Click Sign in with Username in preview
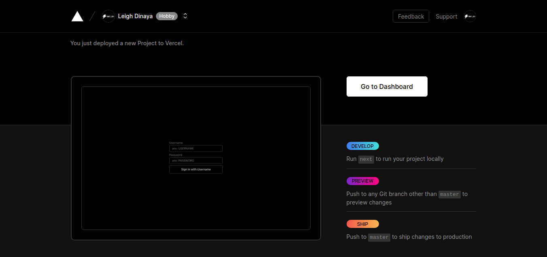The image size is (547, 257). pyautogui.click(x=196, y=169)
